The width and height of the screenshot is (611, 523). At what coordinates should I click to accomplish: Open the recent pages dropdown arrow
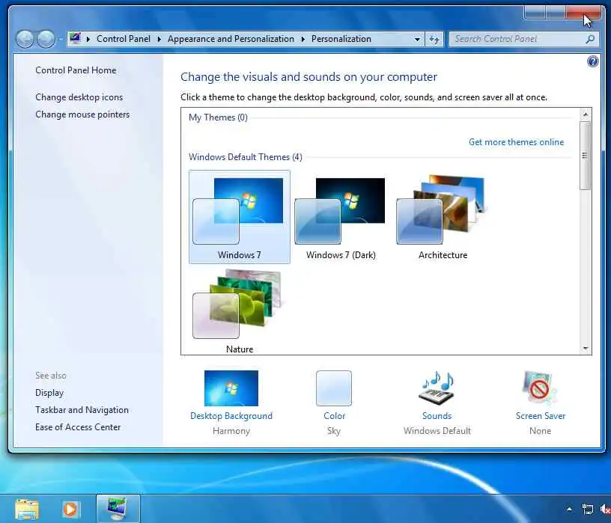point(61,39)
